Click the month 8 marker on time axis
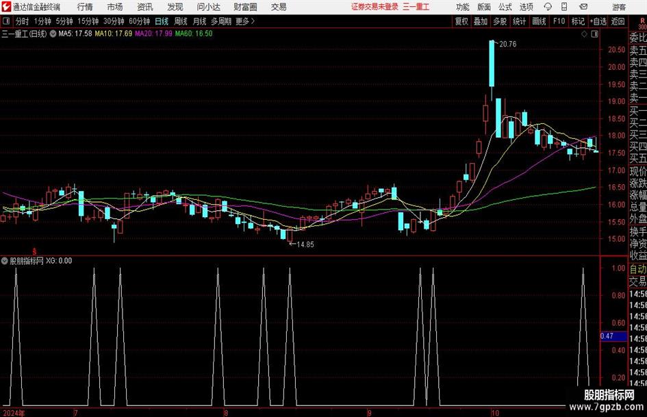This screenshot has width=647, height=417. point(225,413)
